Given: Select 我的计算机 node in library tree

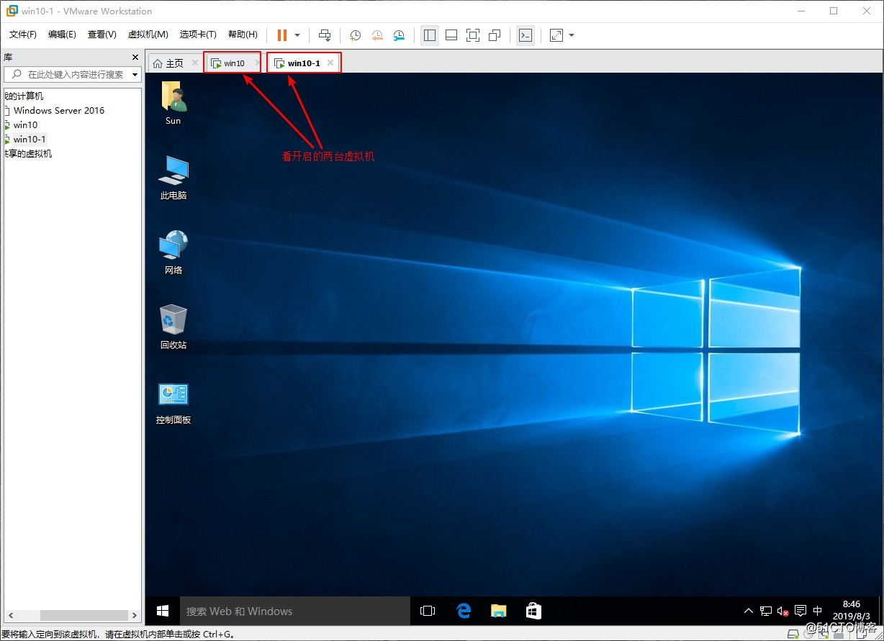Looking at the screenshot, I should click(23, 96).
